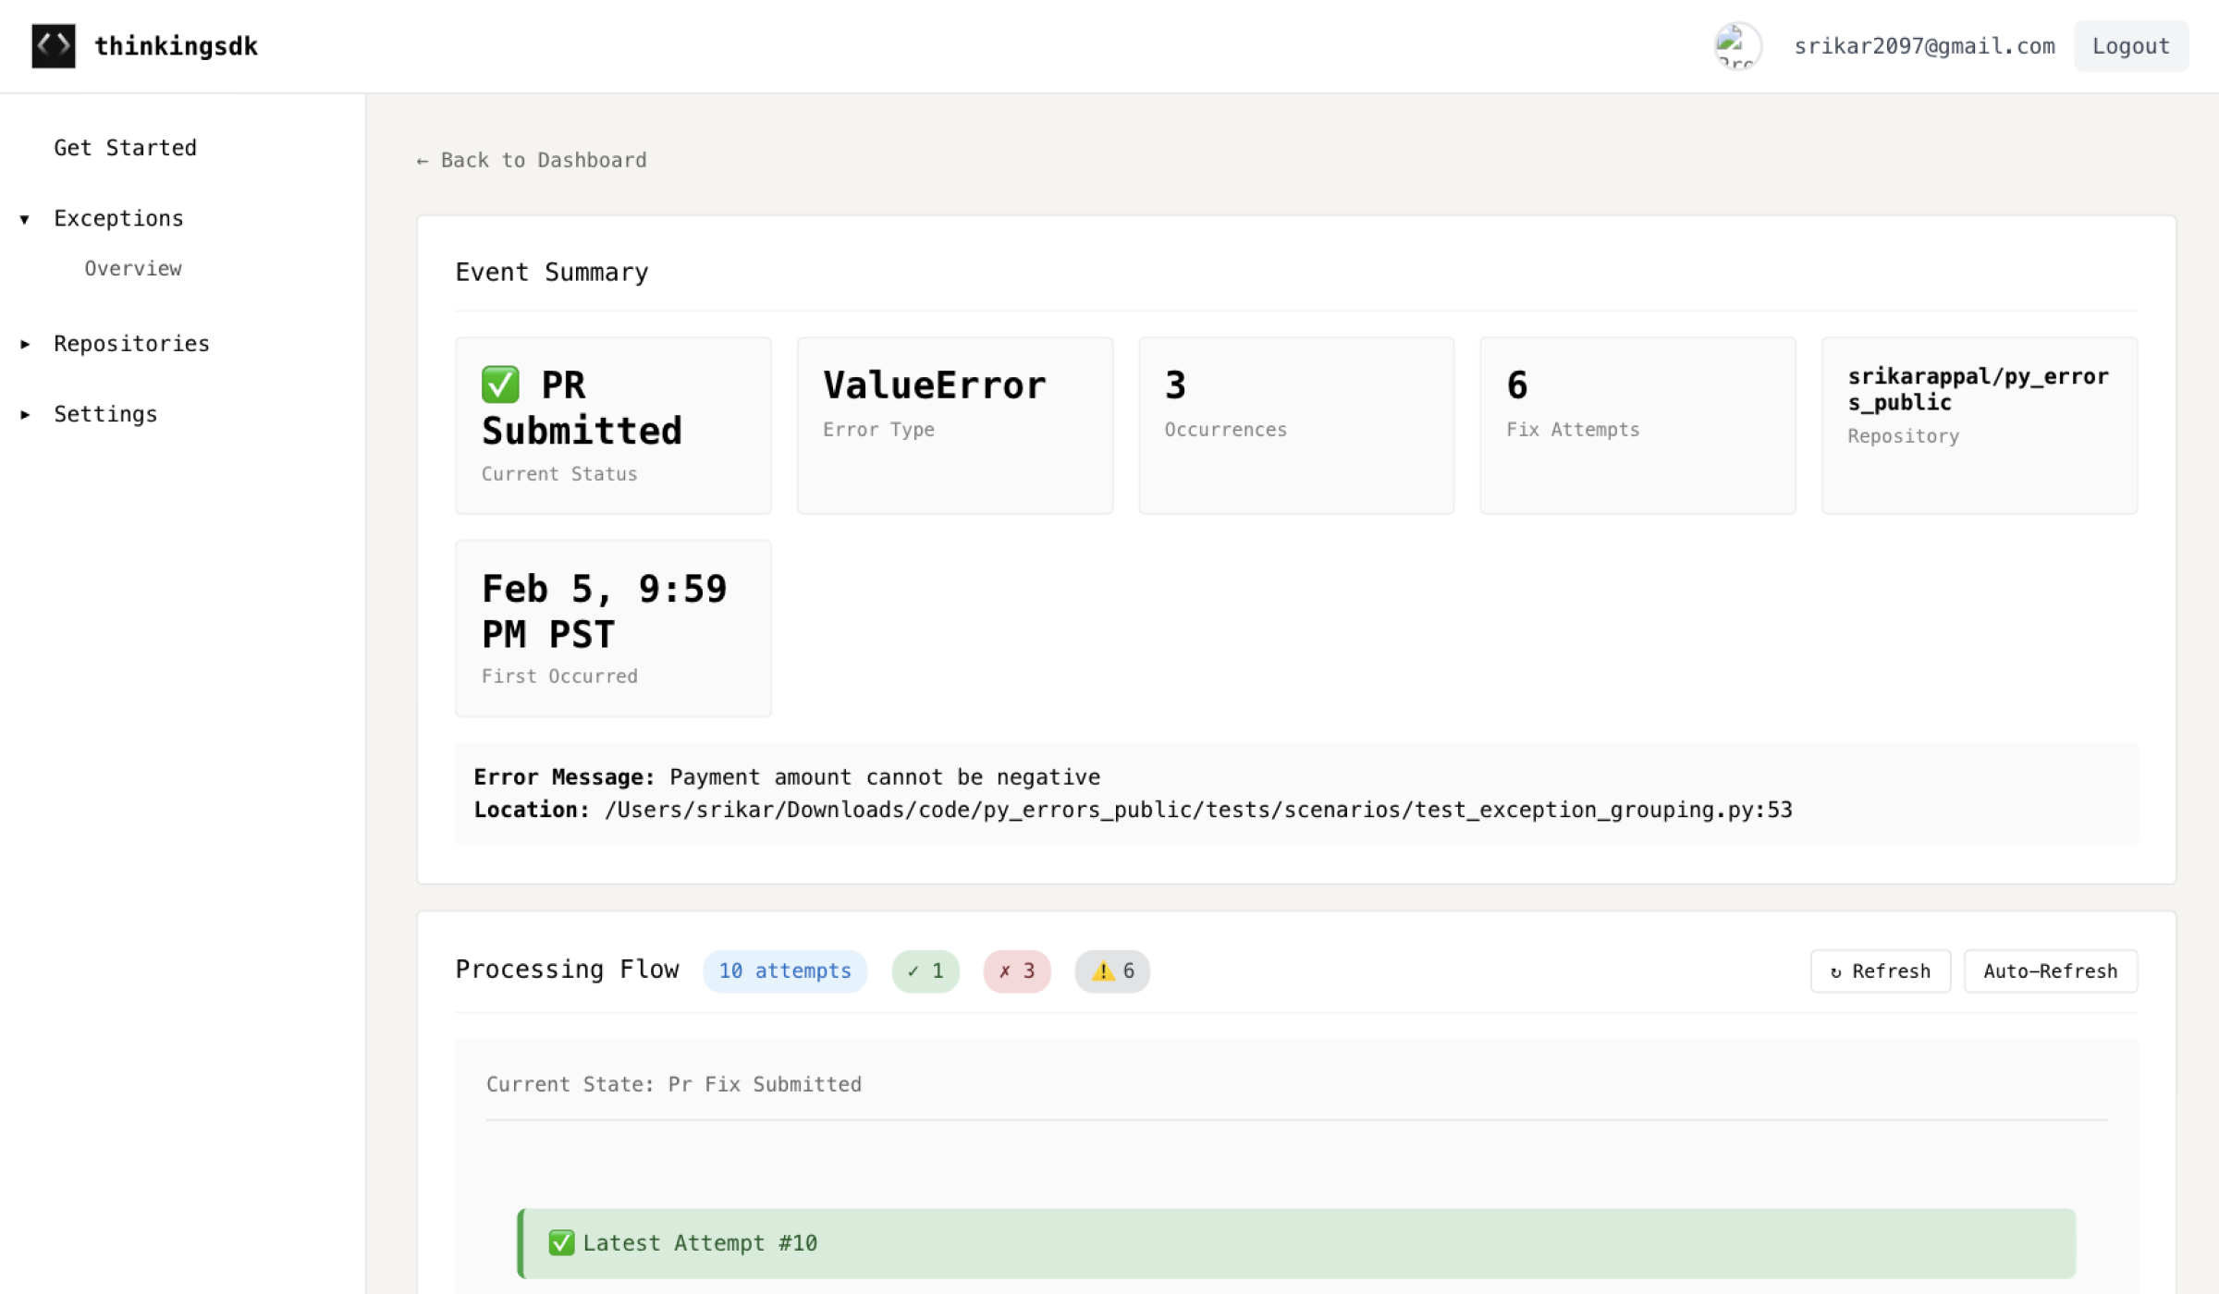
Task: Follow the Back to Dashboard link
Action: pos(531,159)
